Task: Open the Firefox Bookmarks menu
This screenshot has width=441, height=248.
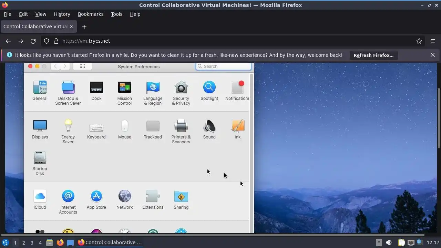Action: (x=91, y=14)
